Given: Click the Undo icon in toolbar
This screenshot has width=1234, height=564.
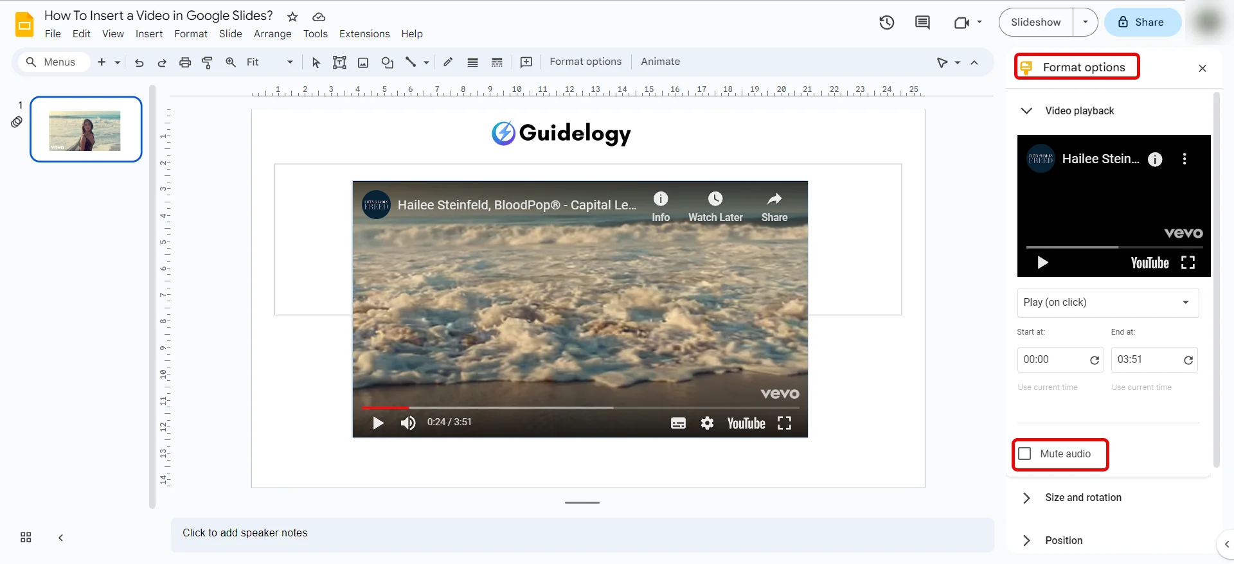Looking at the screenshot, I should pos(139,62).
